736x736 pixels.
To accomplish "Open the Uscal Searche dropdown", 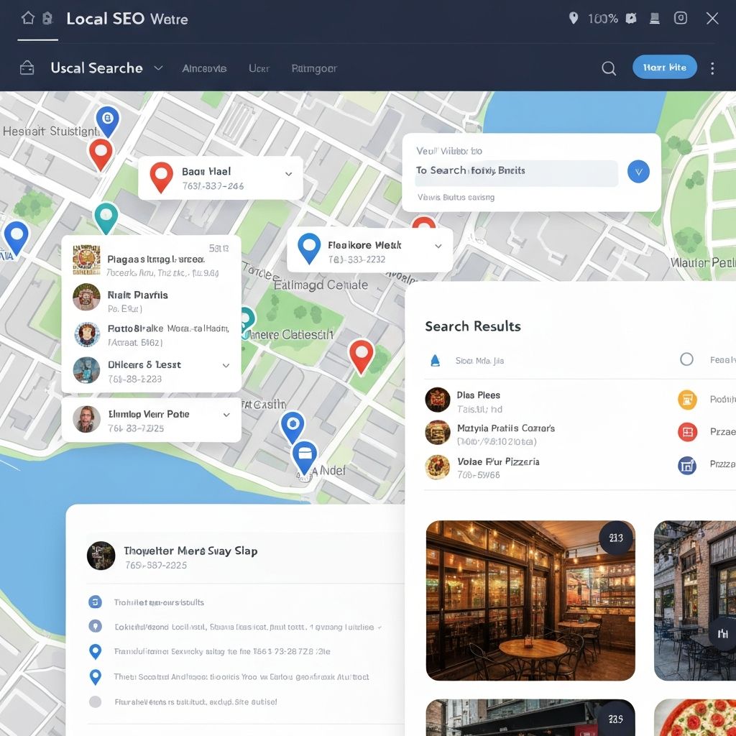I will pos(158,68).
